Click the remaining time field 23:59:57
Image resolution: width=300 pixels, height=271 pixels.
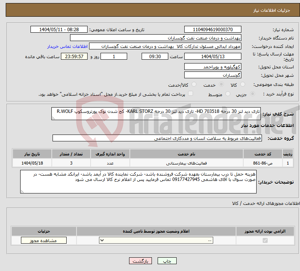click(74, 56)
